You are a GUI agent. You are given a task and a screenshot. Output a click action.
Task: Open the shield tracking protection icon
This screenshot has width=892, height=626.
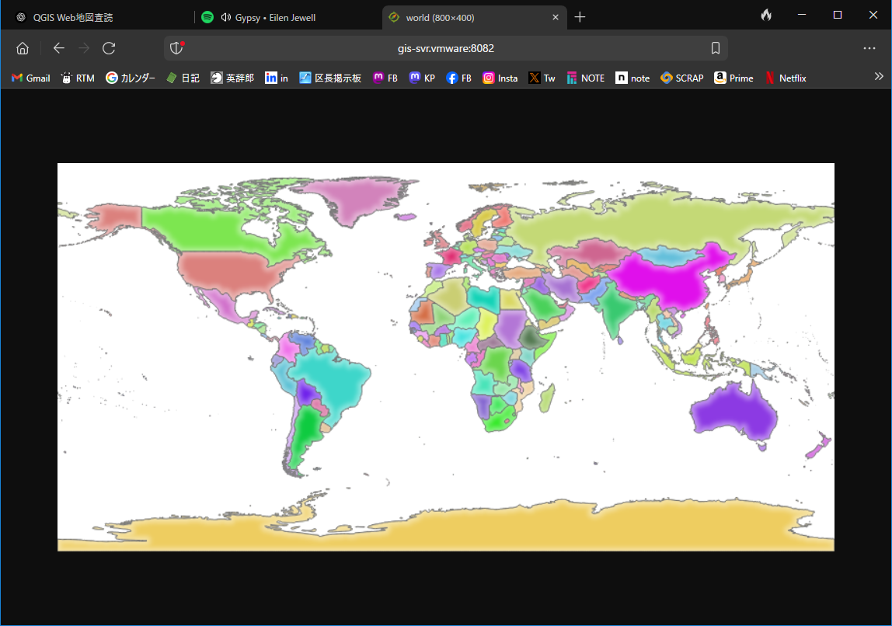click(x=177, y=48)
